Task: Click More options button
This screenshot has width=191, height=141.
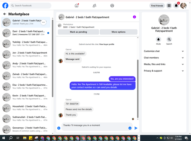Action: coord(118,32)
